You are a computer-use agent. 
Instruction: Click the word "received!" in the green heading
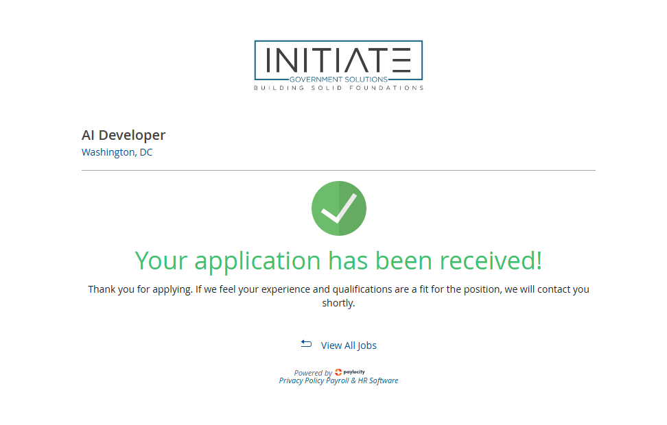point(491,260)
